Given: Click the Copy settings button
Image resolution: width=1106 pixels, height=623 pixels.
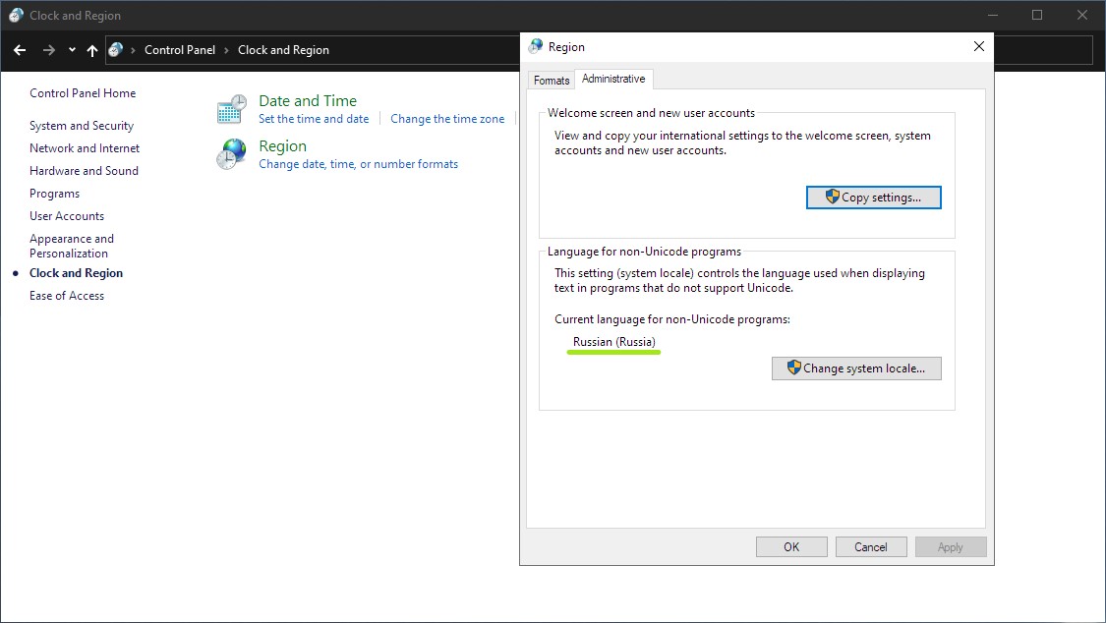Looking at the screenshot, I should coord(873,198).
